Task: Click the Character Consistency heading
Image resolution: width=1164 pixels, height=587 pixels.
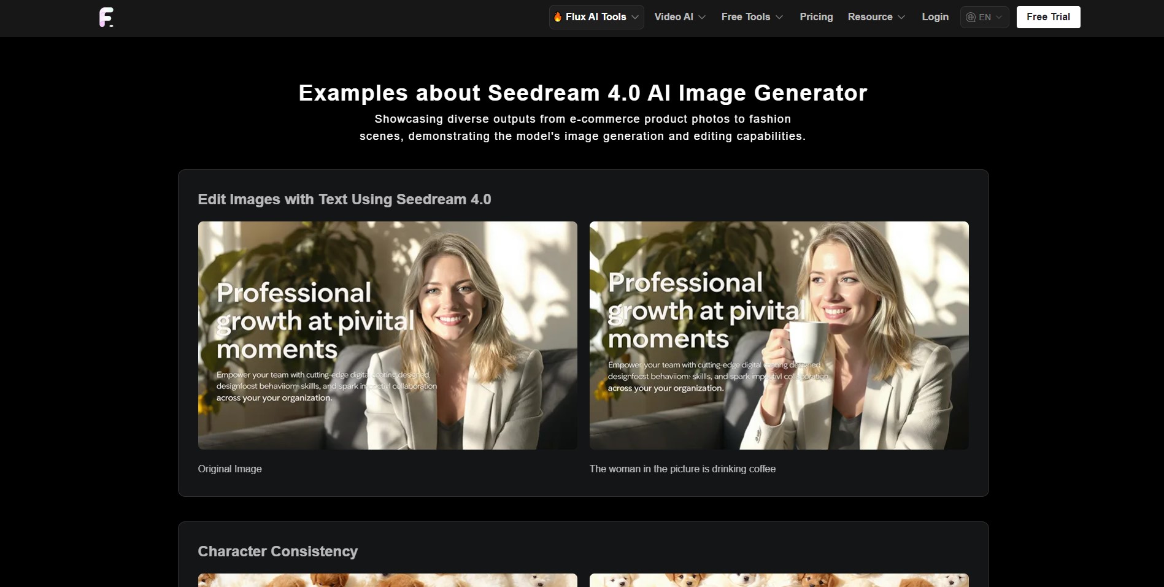Action: click(x=277, y=551)
